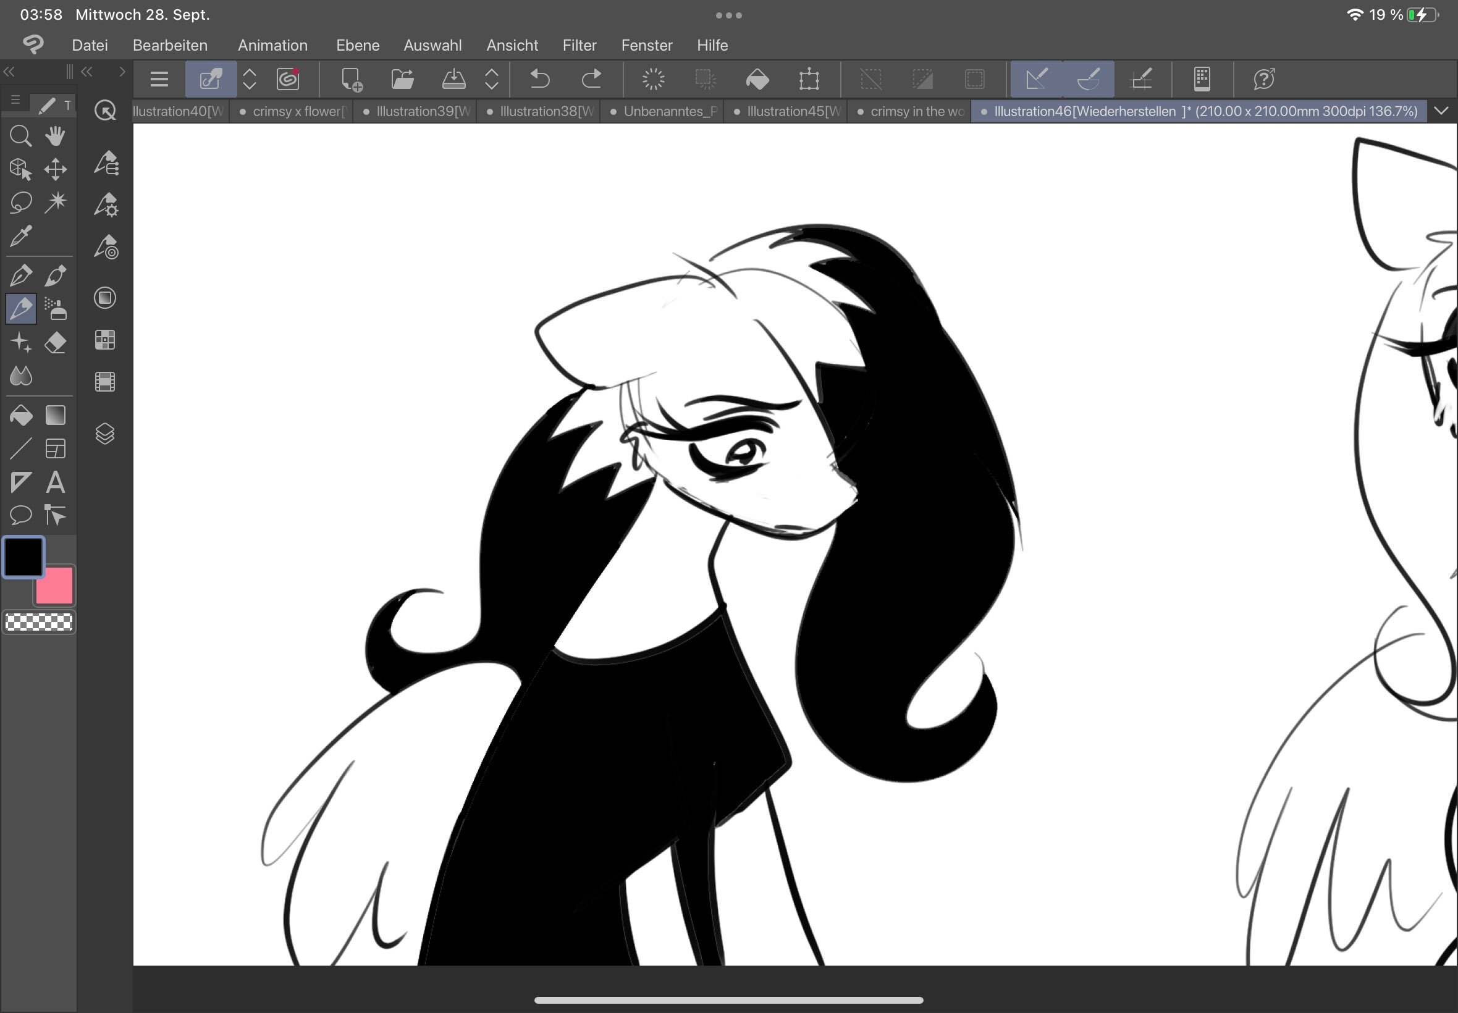
Task: Expand the document tabs overflow chevron
Action: pos(1441,111)
